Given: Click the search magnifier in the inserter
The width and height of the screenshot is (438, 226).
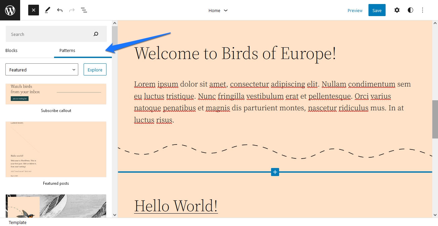Looking at the screenshot, I should click(96, 34).
